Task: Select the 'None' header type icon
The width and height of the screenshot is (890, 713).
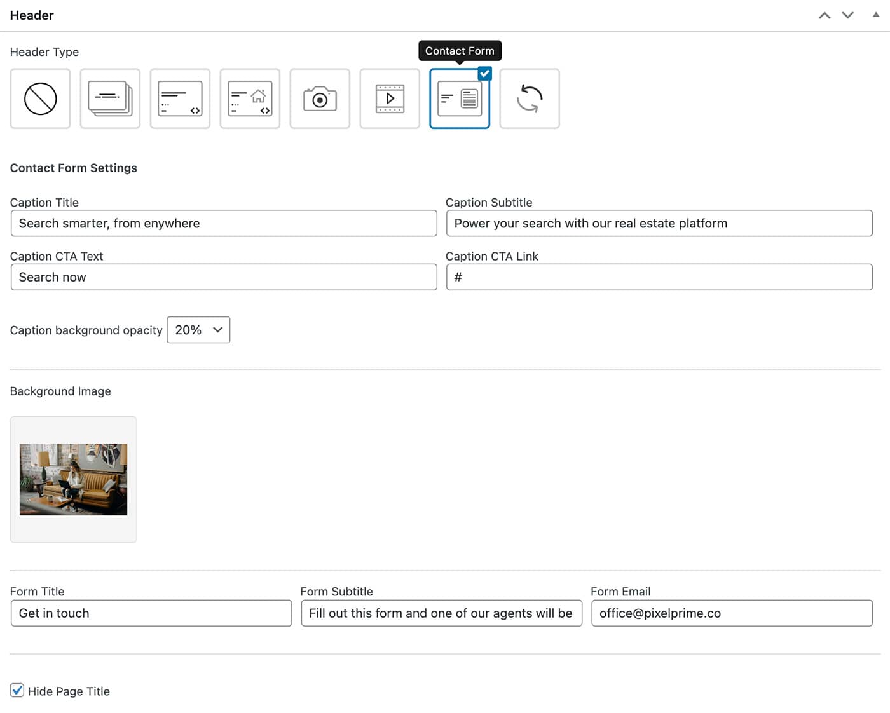Action: click(40, 98)
